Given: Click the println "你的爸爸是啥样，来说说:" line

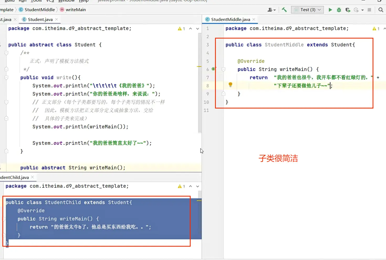Looking at the screenshot, I should [96, 94].
